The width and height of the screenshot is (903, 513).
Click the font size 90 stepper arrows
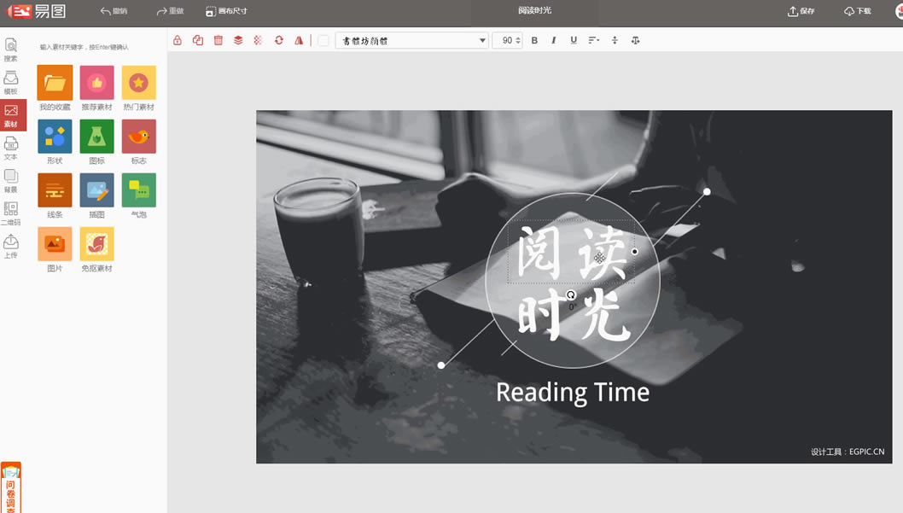pyautogui.click(x=518, y=40)
